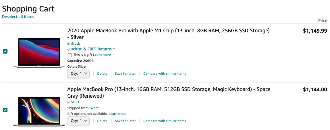Click Deselect all items link

click(18, 17)
